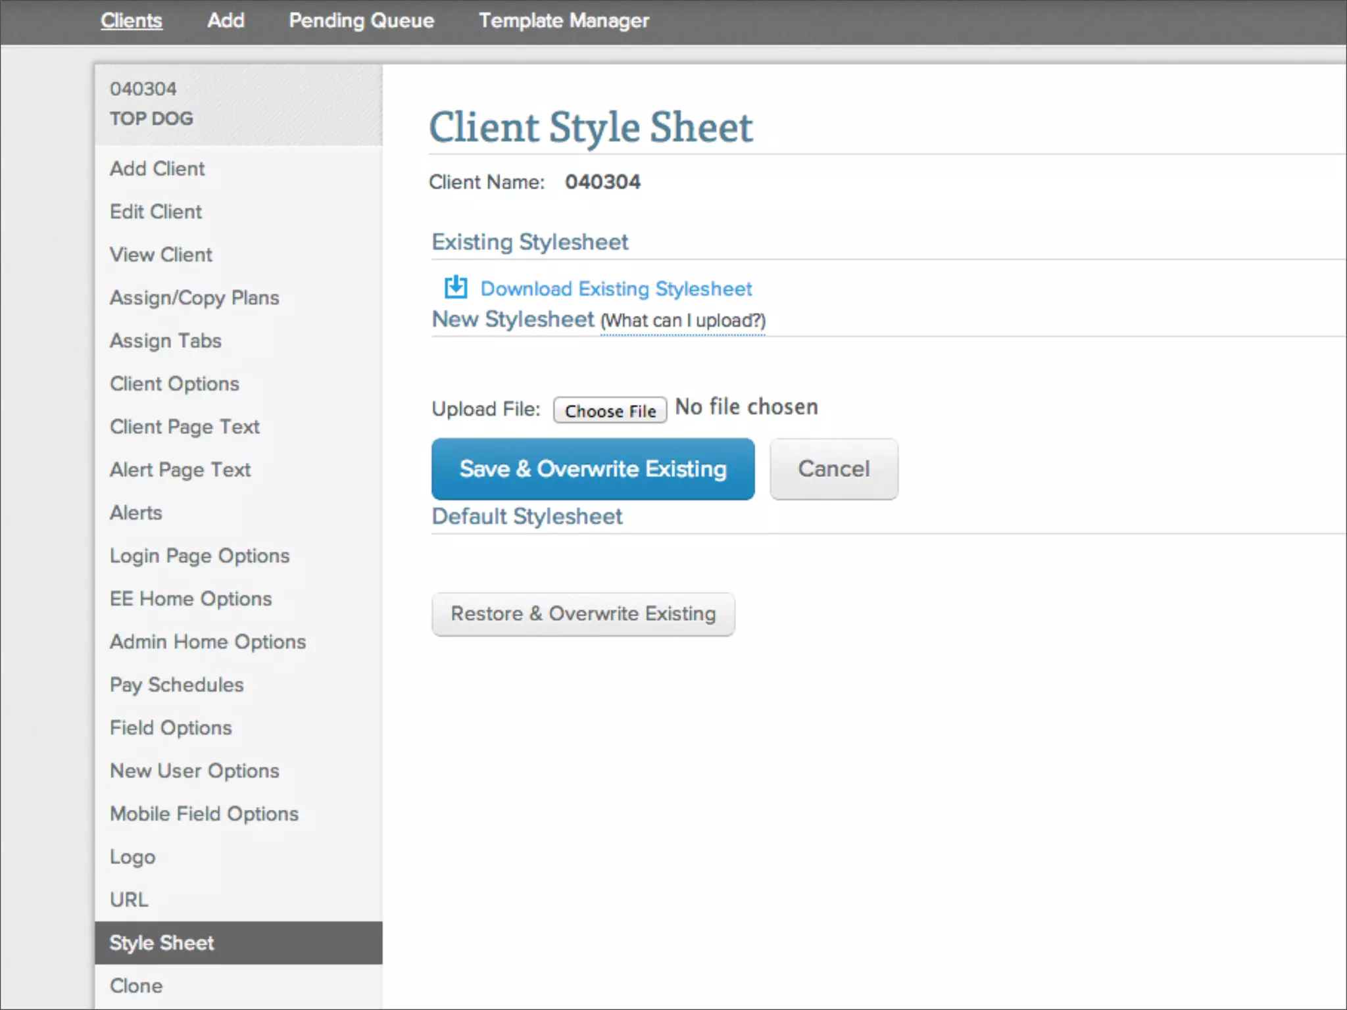Click the What can I upload help link
The height and width of the screenshot is (1010, 1347).
pos(683,321)
